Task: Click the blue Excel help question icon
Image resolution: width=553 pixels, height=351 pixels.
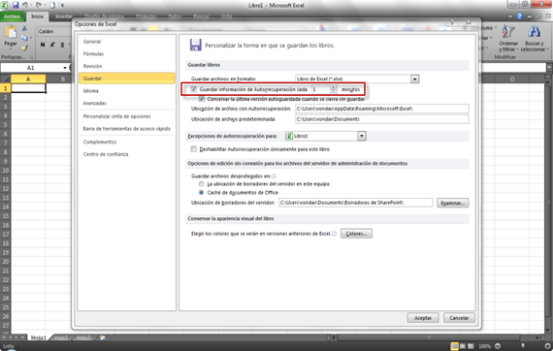Action: (x=519, y=16)
